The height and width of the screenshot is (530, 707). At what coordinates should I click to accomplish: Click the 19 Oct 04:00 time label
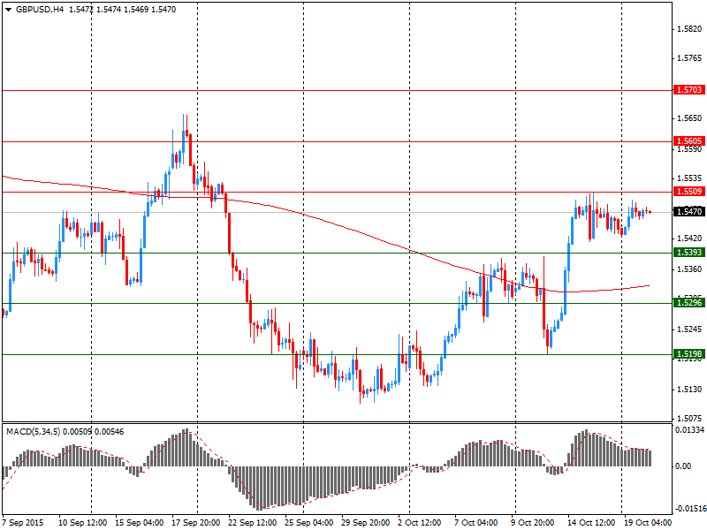(x=648, y=523)
